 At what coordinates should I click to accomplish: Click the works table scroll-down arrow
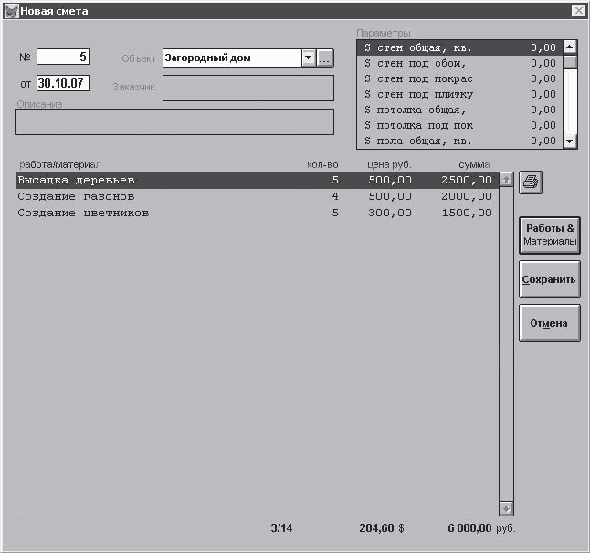click(x=506, y=508)
